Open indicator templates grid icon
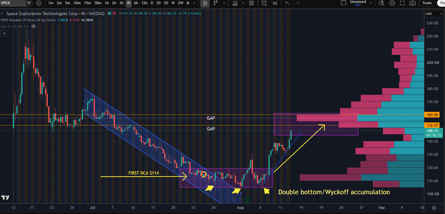The width and height of the screenshot is (445, 214). [x=251, y=3]
